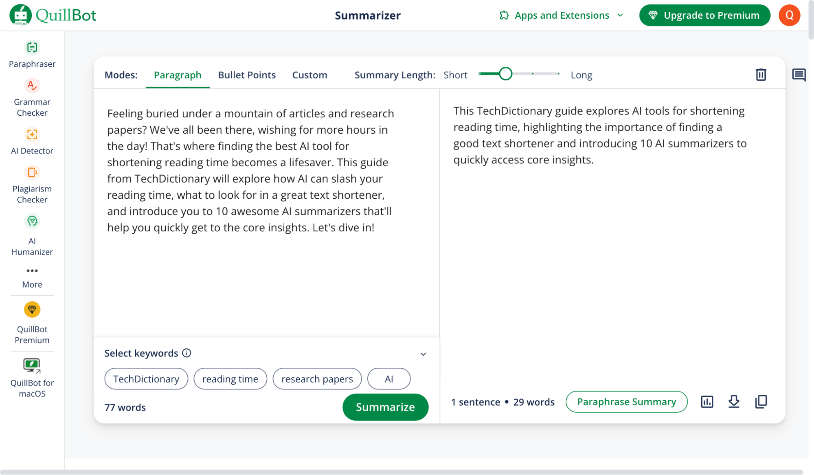This screenshot has width=814, height=475.
Task: Open QuillBot for macOS link
Action: pyautogui.click(x=32, y=378)
